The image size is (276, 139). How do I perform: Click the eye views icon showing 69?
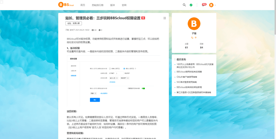tap(93, 30)
